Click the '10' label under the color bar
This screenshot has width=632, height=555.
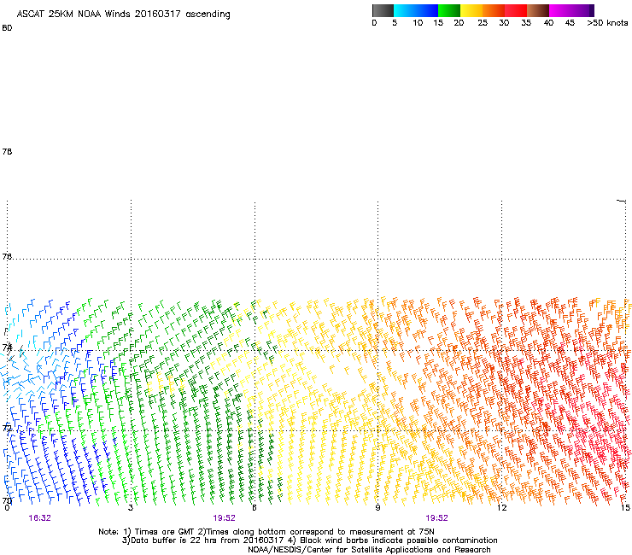418,23
